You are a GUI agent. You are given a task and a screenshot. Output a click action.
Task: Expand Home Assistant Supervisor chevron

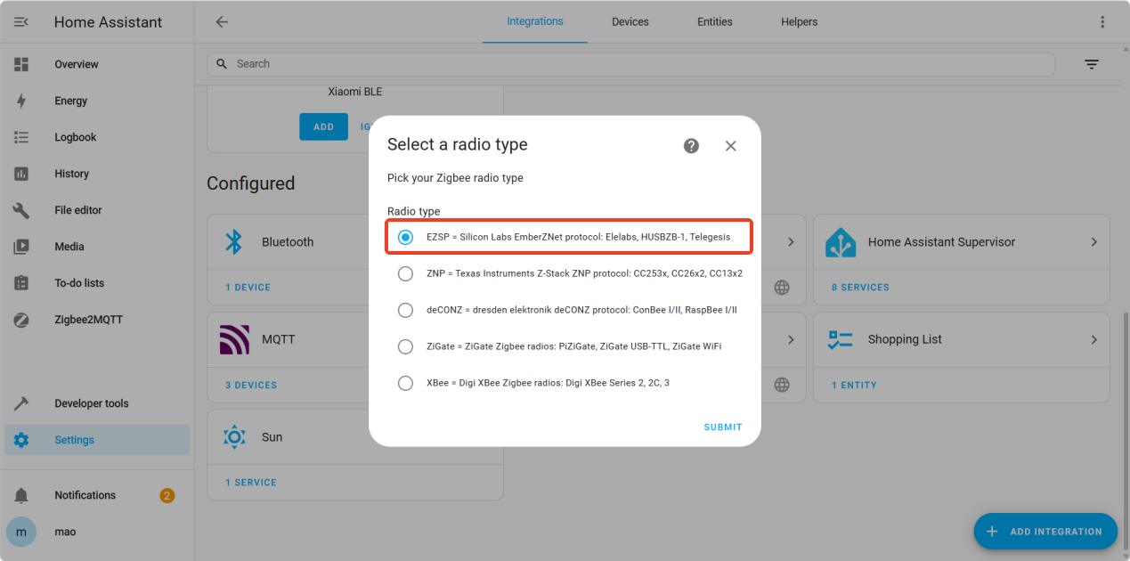[x=1093, y=242]
